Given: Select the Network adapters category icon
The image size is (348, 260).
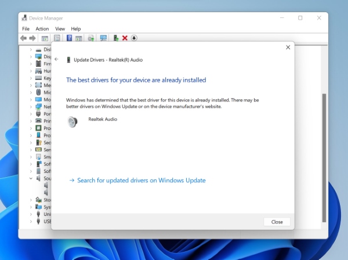Looking at the screenshot, I should (38, 107).
